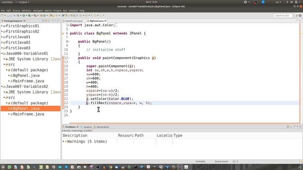The width and height of the screenshot is (303, 170).
Task: Click the Java perspective icon at top right
Action: (300, 16)
